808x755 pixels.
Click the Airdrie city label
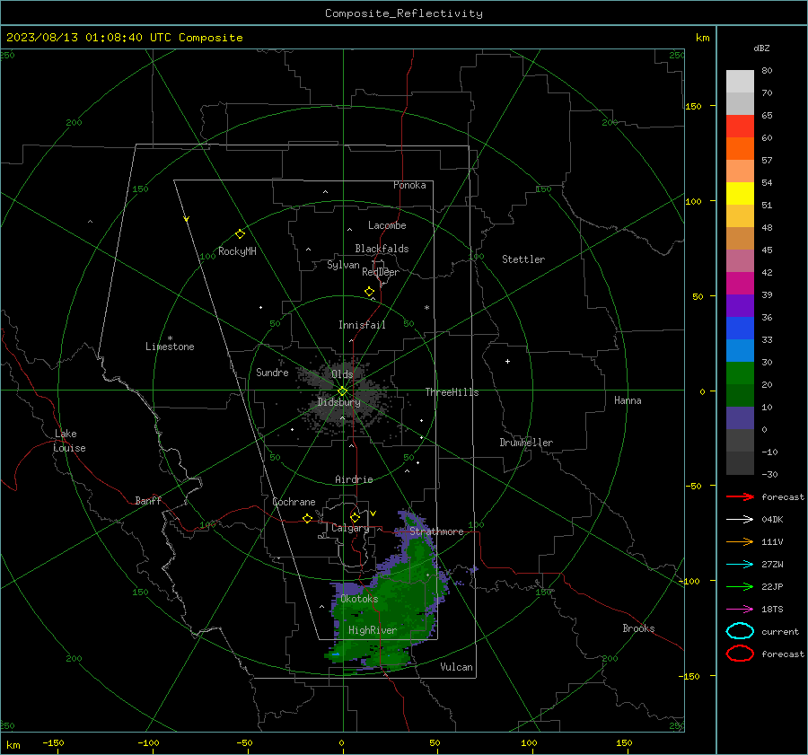click(x=354, y=479)
